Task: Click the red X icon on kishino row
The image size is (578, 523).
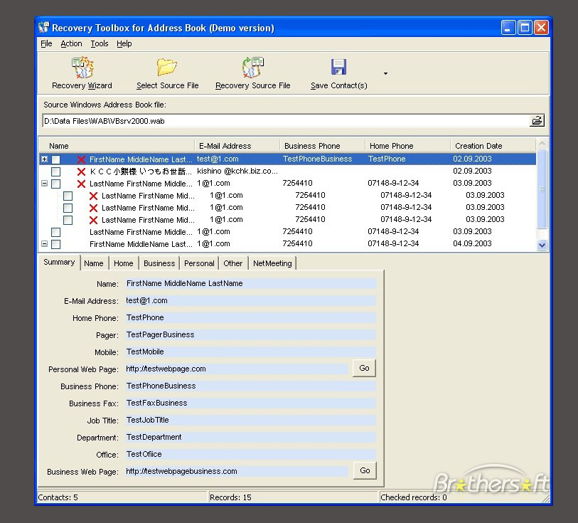Action: (82, 171)
